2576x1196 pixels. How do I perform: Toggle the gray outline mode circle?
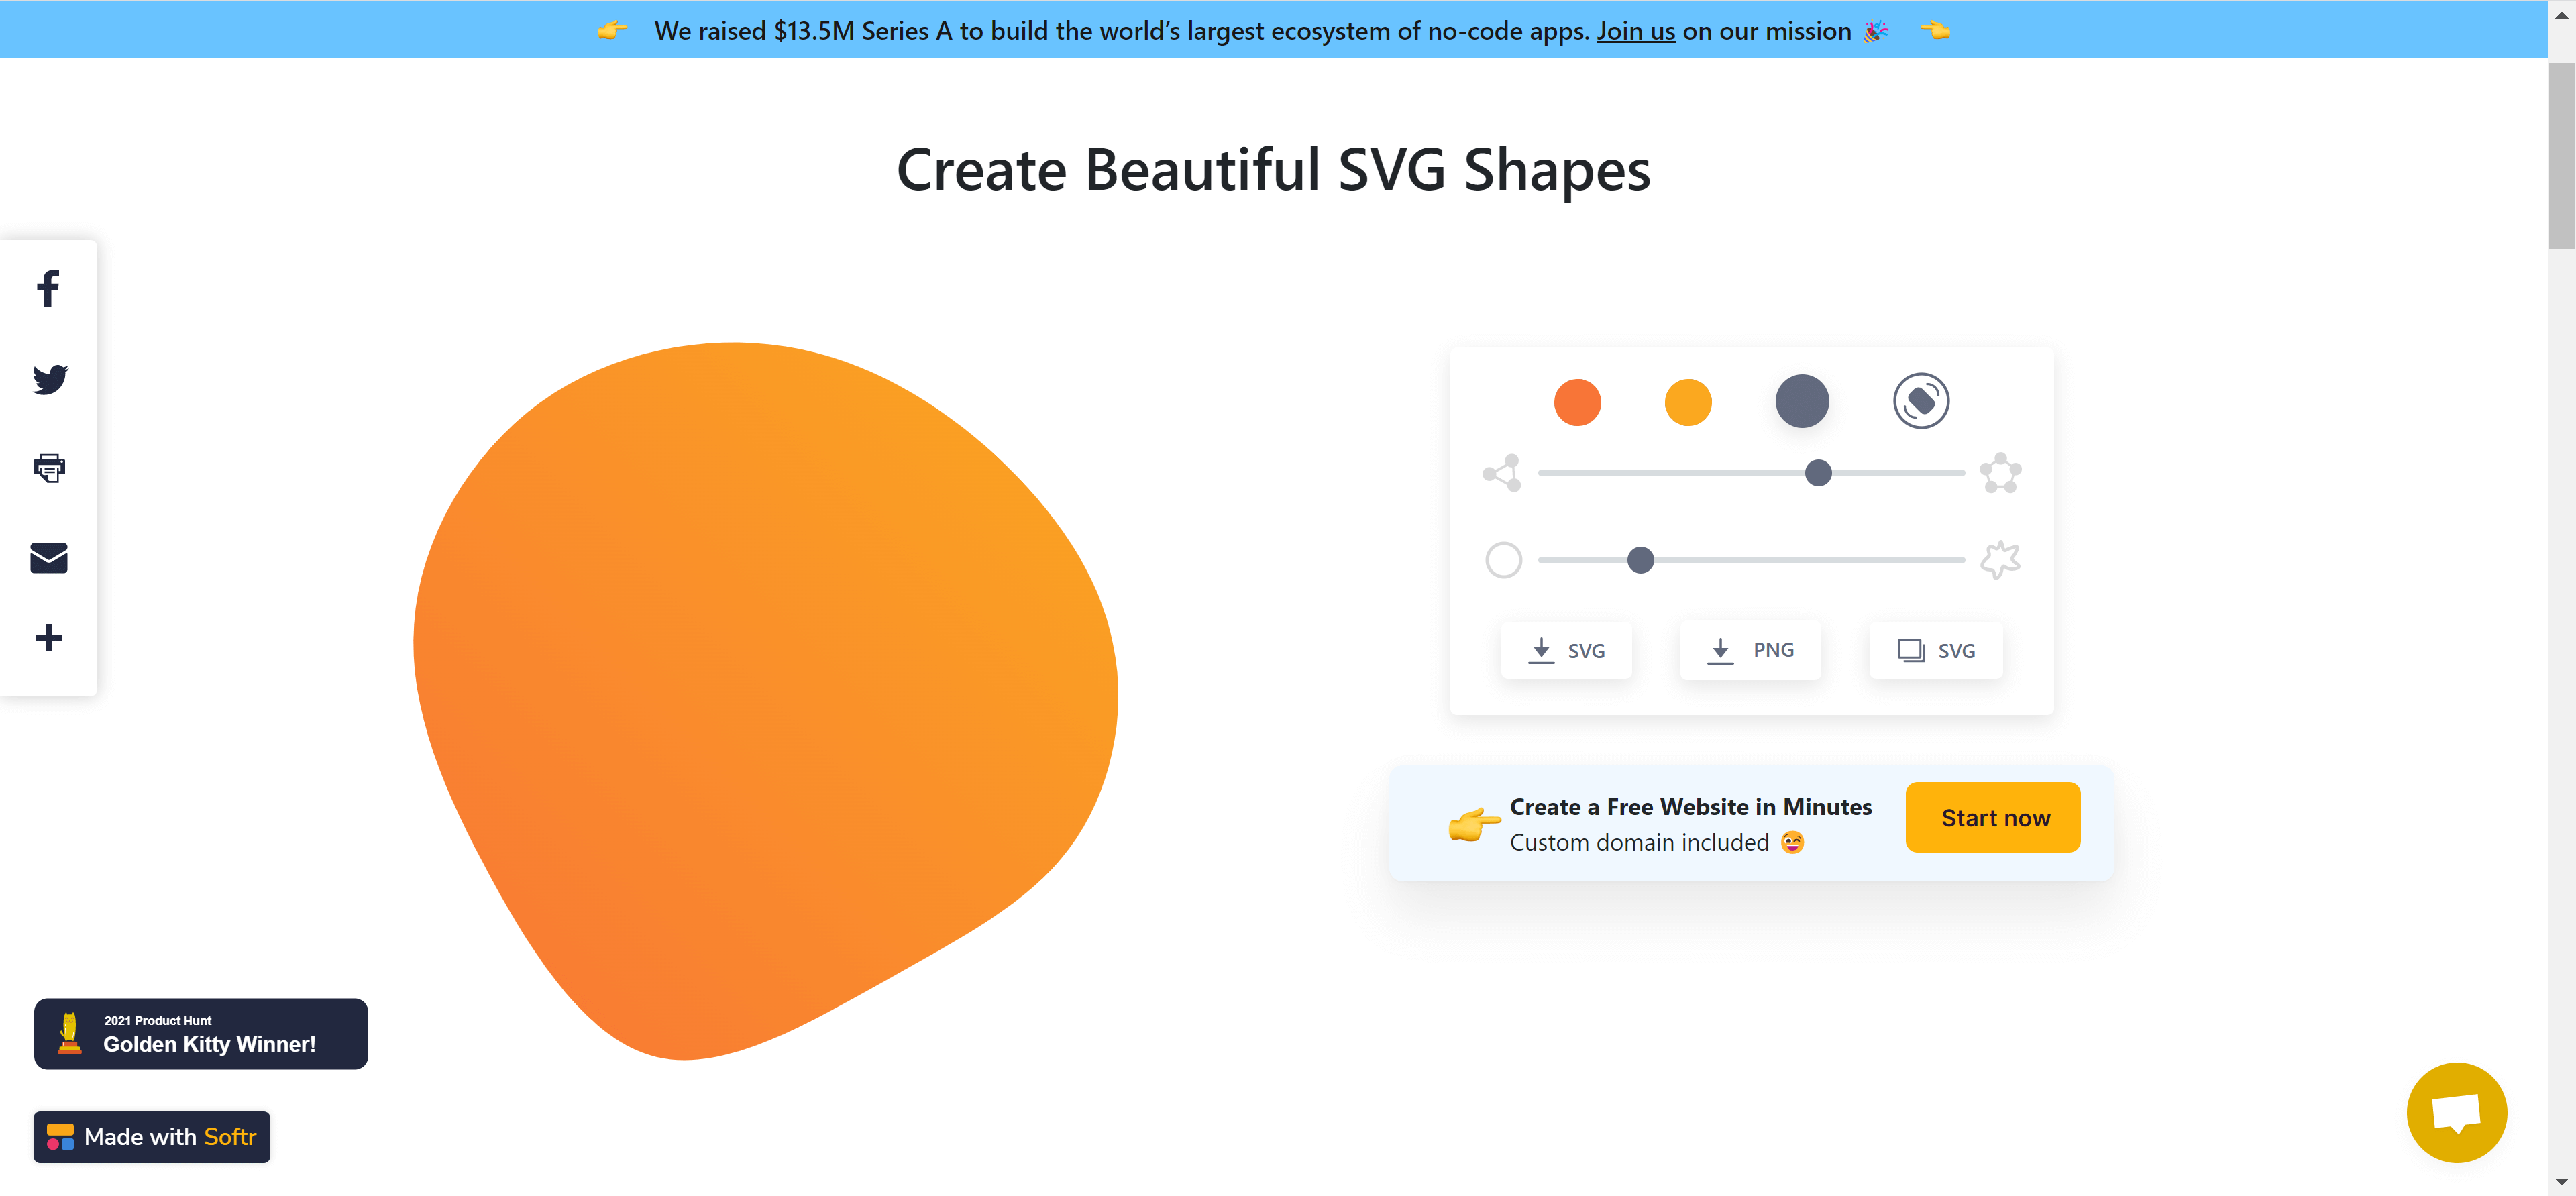coord(1801,402)
